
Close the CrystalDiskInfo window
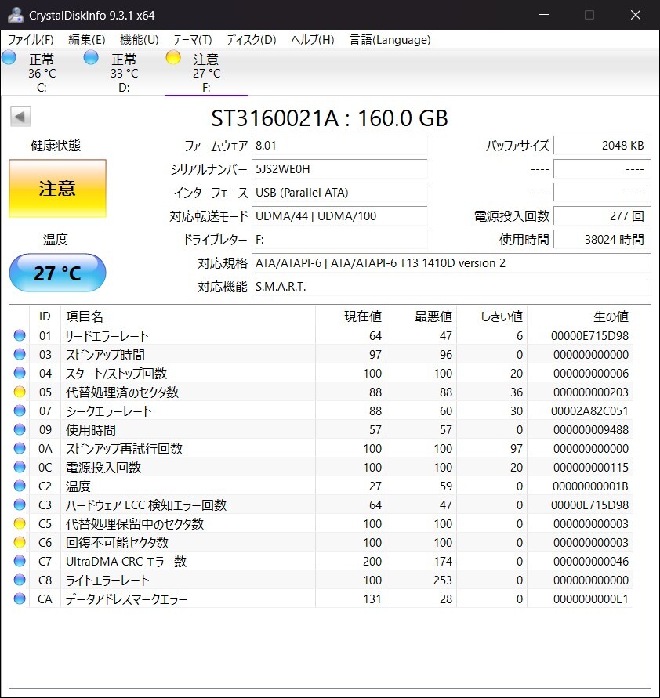click(636, 15)
